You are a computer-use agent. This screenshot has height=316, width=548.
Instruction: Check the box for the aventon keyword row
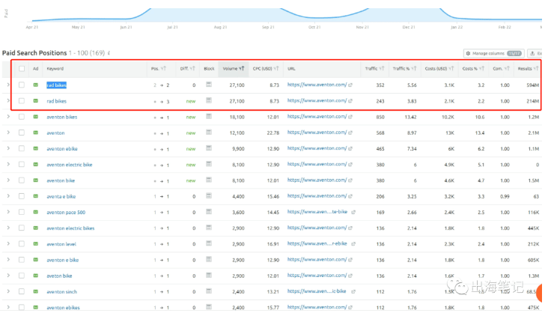click(x=22, y=133)
